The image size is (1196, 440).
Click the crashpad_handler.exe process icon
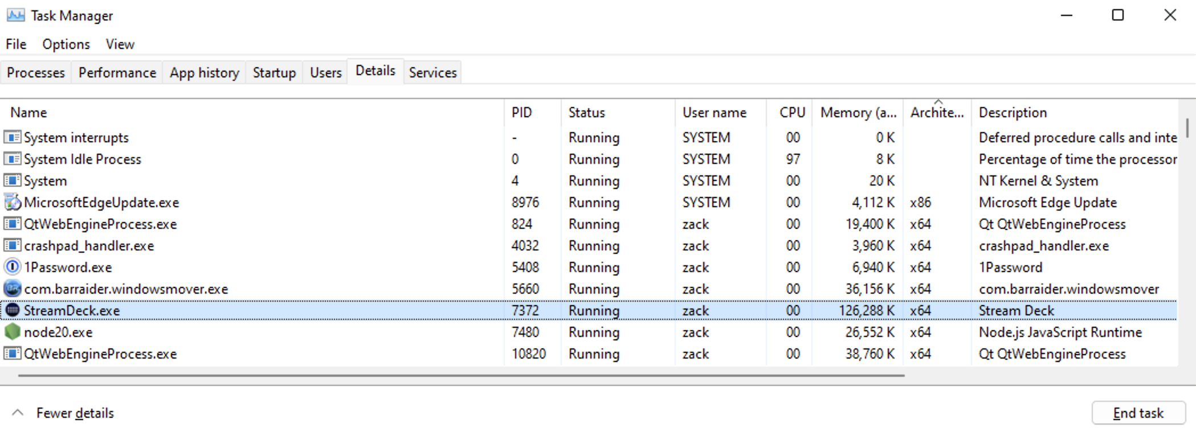coord(12,245)
